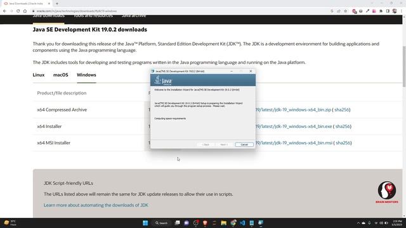Go back using the browser back arrow
This screenshot has height=228, width=406.
click(x=4, y=11)
